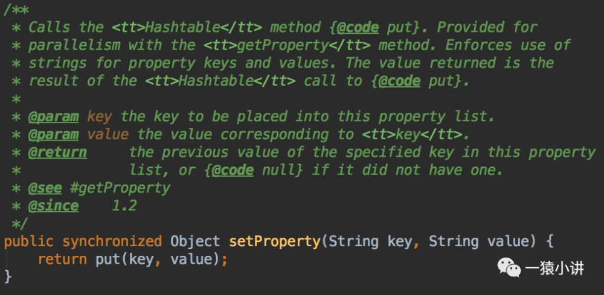Image resolution: width=604 pixels, height=295 pixels.
Task: Click the synchronized keyword
Action: click(x=112, y=242)
